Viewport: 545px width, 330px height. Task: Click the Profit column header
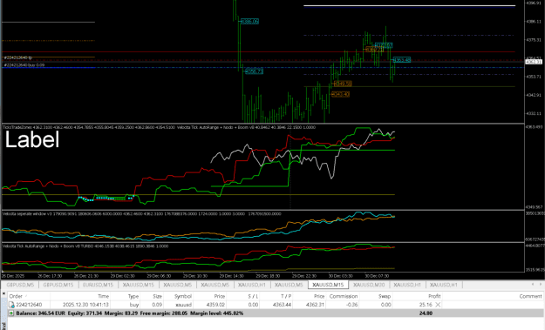434,296
